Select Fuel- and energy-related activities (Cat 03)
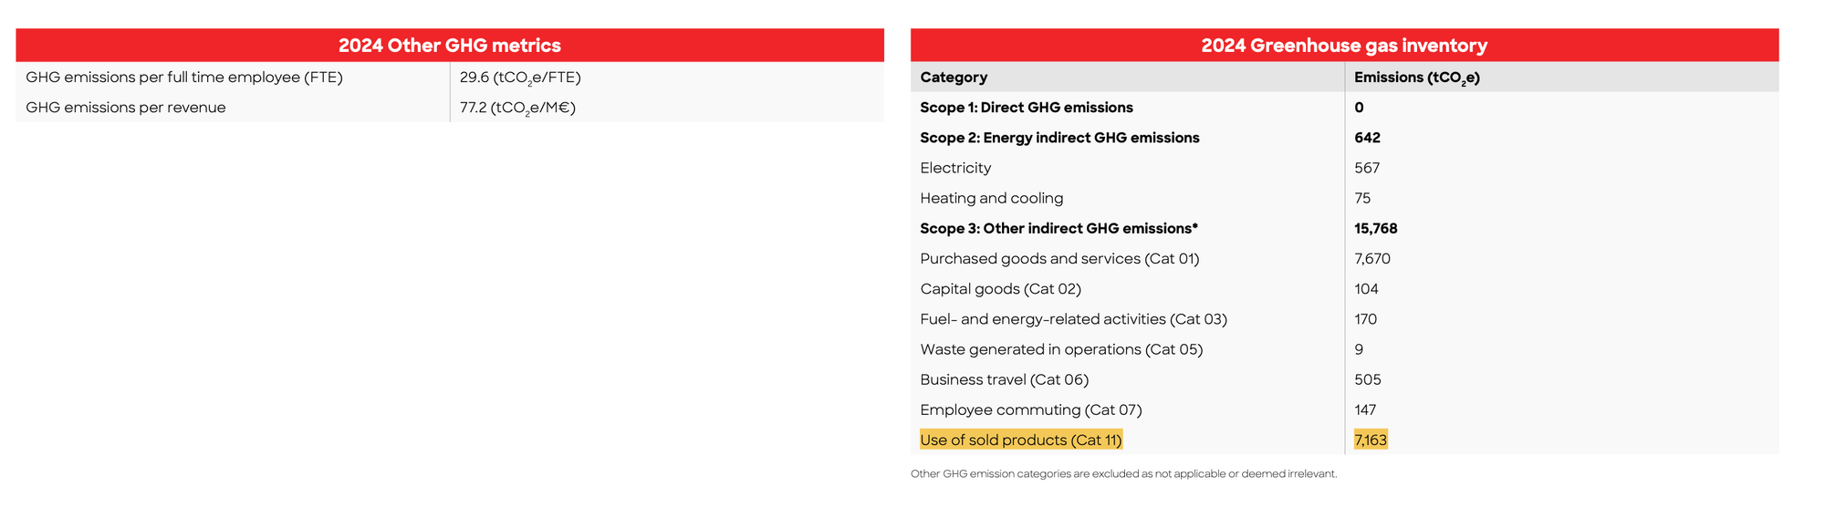Screen dimensions: 1825x518 (x=1073, y=319)
